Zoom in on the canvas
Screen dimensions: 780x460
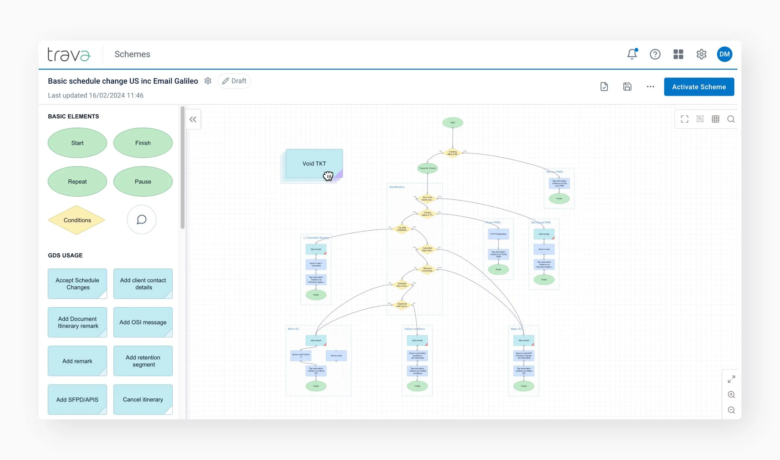[731, 395]
